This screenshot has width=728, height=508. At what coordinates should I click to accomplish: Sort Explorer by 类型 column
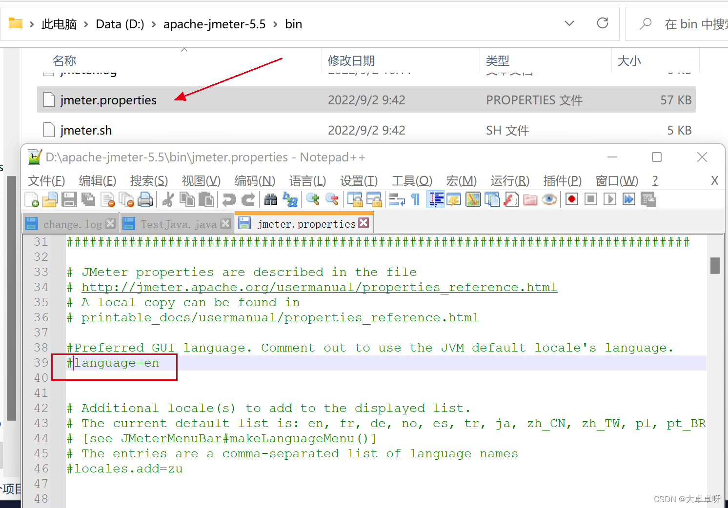tap(498, 61)
